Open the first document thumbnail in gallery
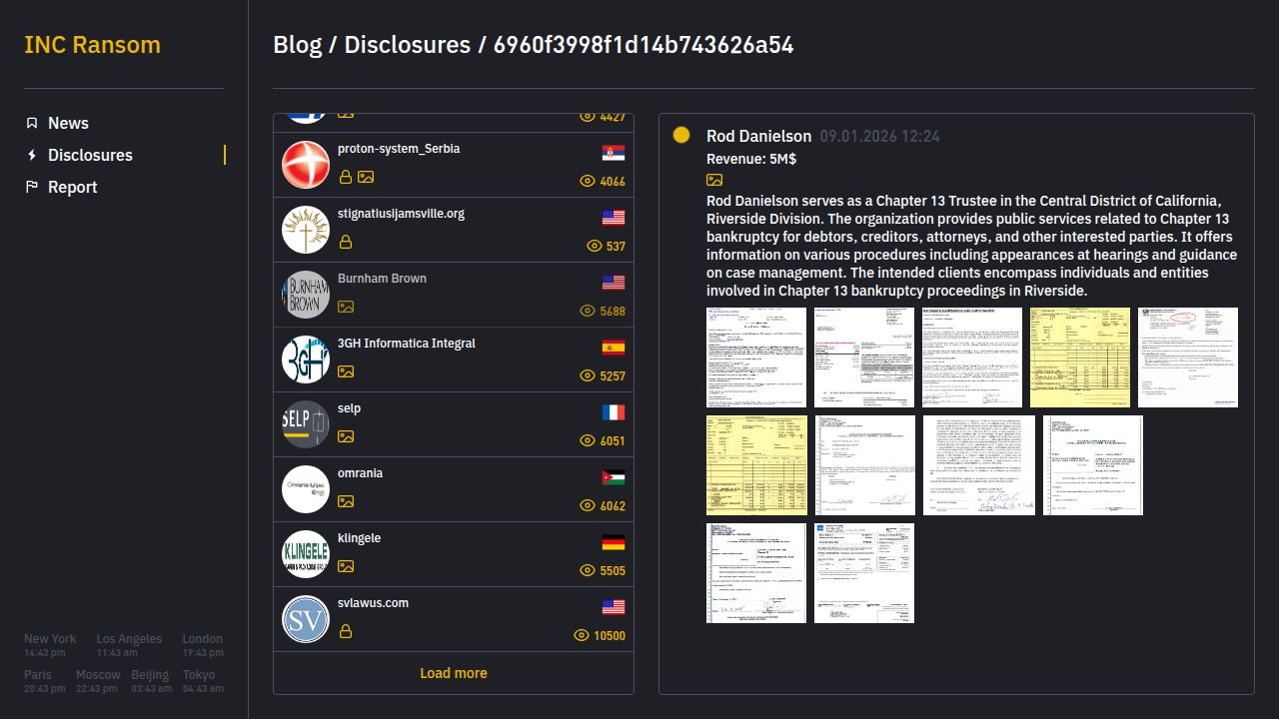Screen dimensions: 1279x719 tap(756, 358)
